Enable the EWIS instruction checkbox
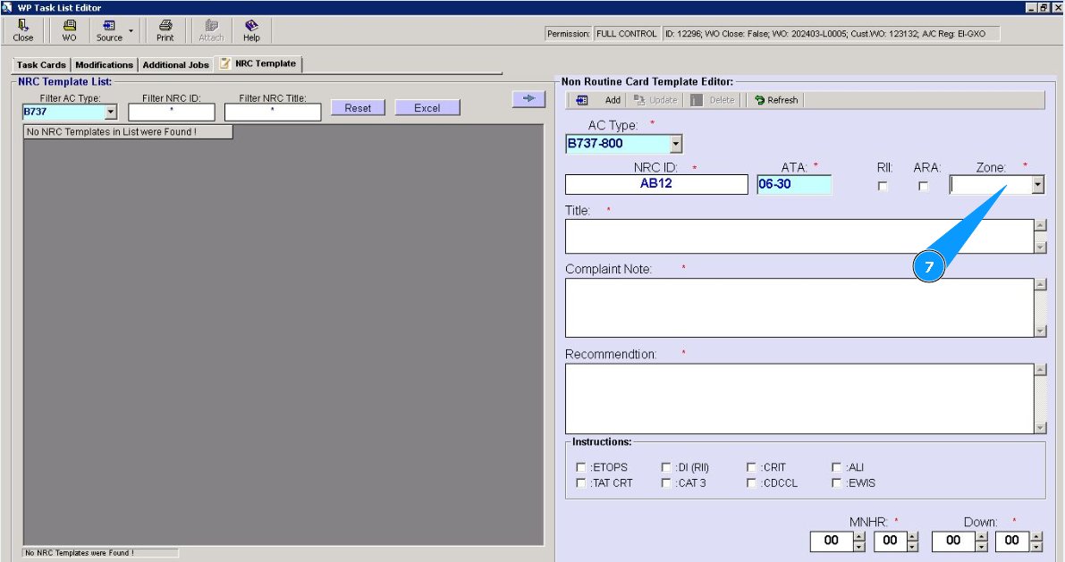 coord(837,483)
